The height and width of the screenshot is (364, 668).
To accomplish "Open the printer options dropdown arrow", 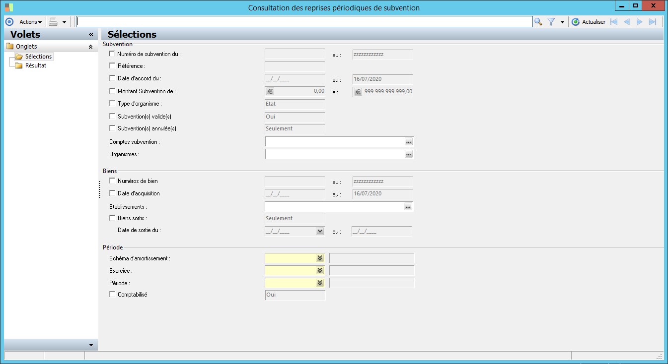I will click(64, 22).
